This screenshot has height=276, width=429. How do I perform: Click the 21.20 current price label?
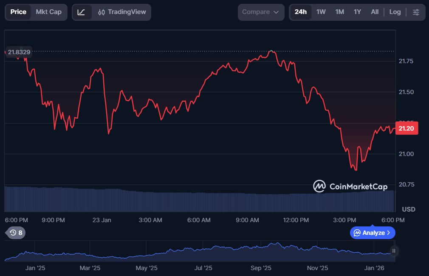coord(406,128)
